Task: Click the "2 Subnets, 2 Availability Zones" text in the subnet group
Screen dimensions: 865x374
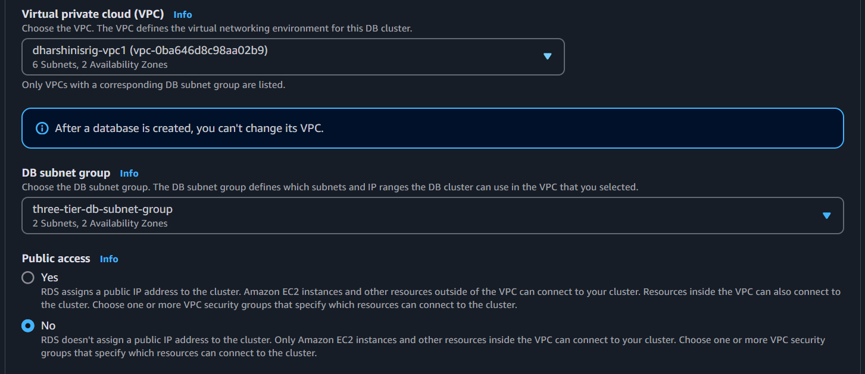Action: click(100, 224)
